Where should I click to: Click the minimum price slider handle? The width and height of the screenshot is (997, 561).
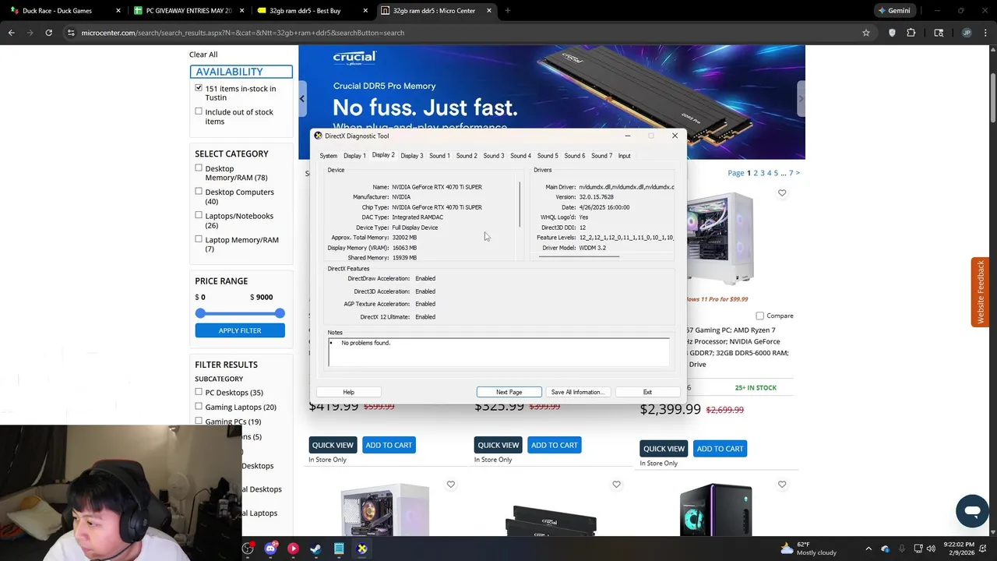tap(200, 313)
